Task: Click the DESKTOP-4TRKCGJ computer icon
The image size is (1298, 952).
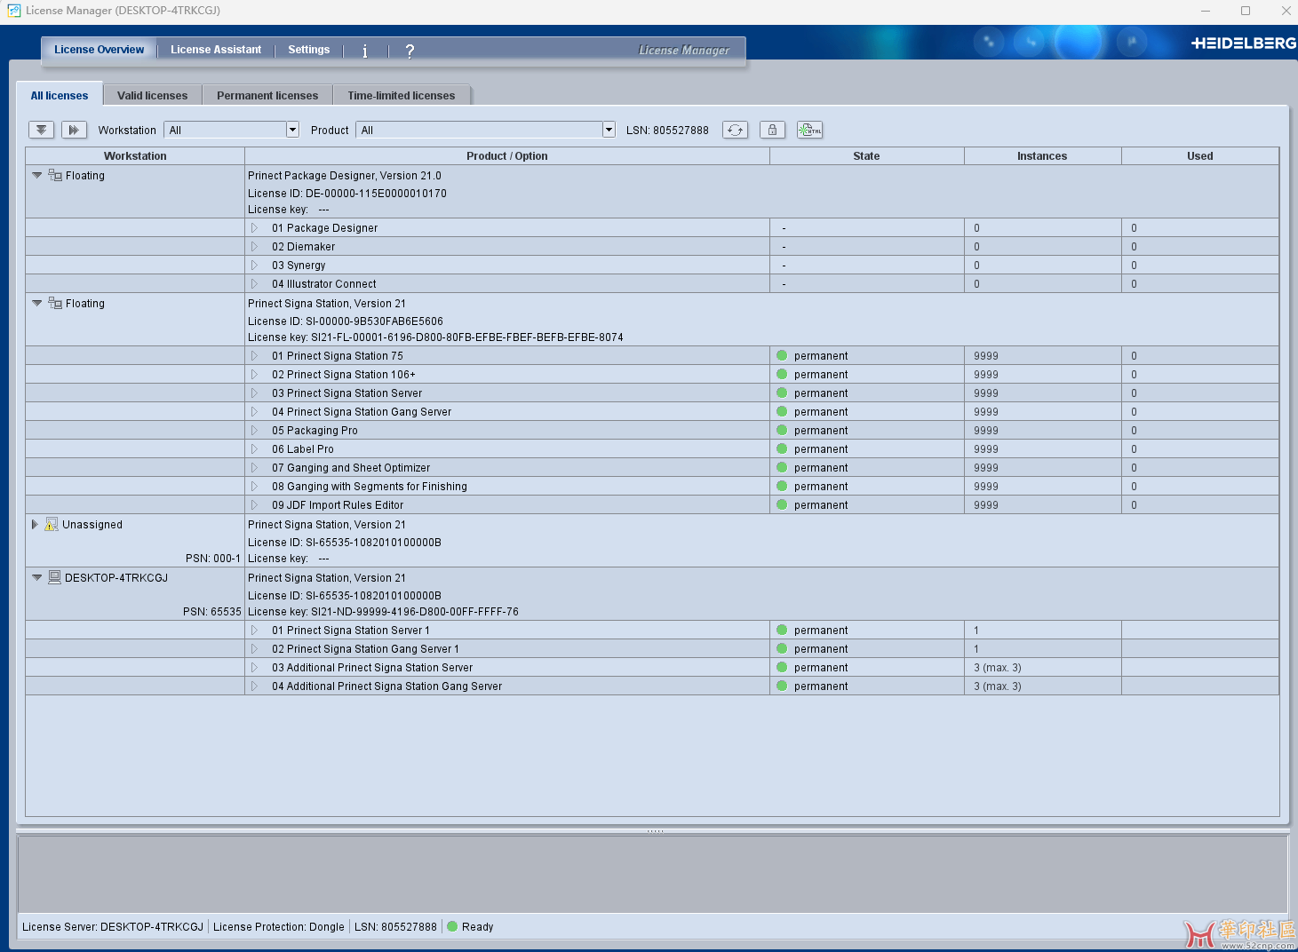Action: [x=54, y=577]
